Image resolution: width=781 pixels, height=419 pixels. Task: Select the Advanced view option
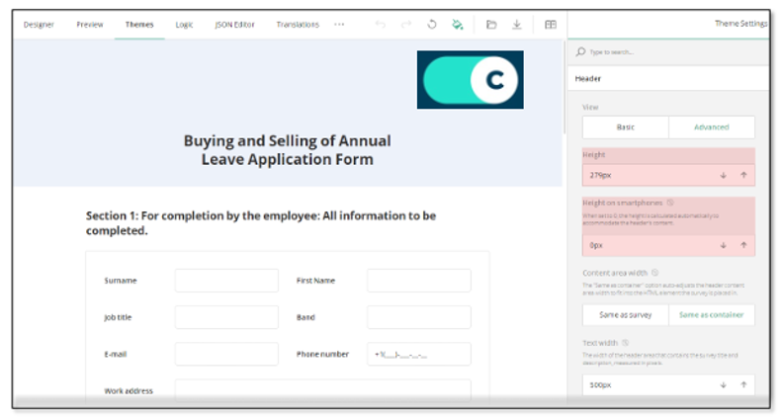[x=711, y=127]
